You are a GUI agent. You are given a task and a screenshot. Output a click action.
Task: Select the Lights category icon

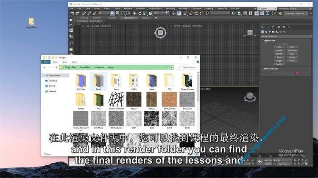pos(270,32)
